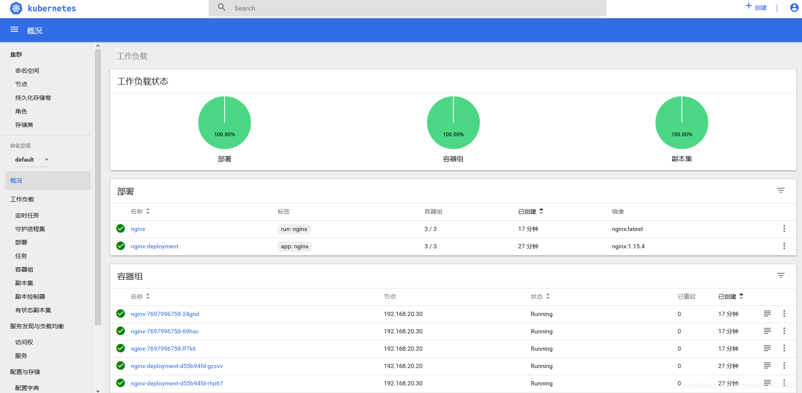Viewport: 802px width, 393px height.
Task: Click the Kubernetes helm logo
Action: coord(16,8)
